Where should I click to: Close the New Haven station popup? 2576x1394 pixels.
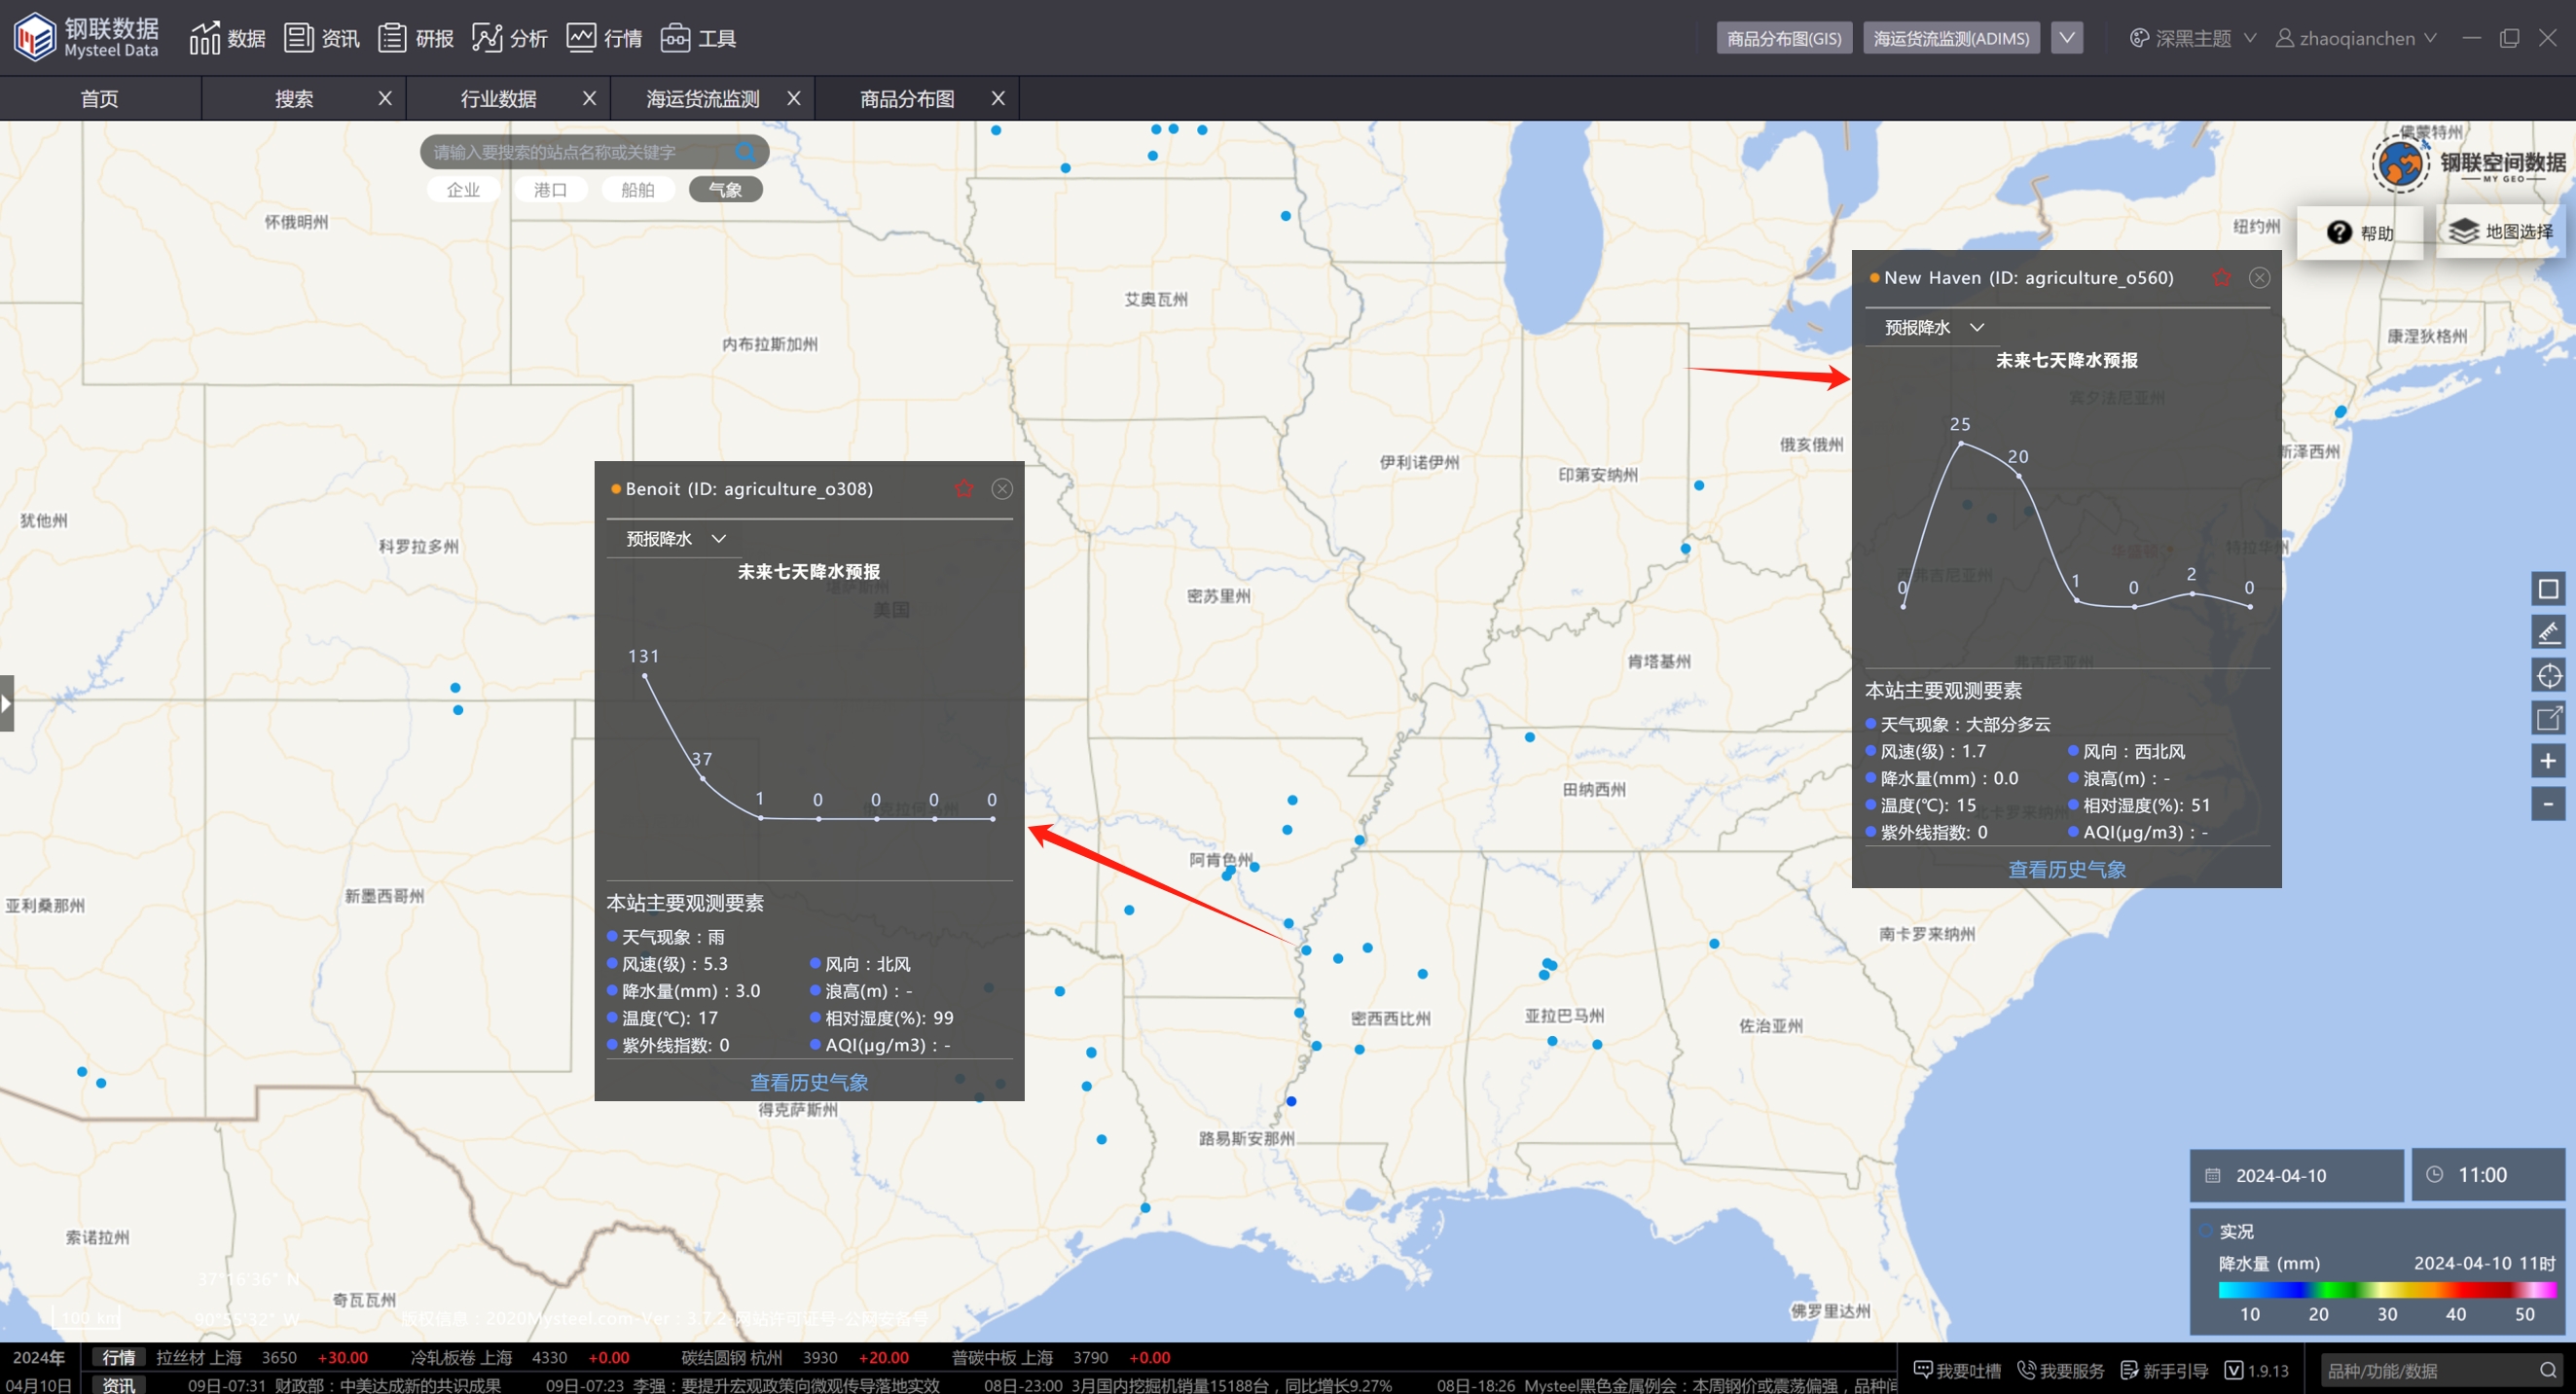pyautogui.click(x=2259, y=278)
